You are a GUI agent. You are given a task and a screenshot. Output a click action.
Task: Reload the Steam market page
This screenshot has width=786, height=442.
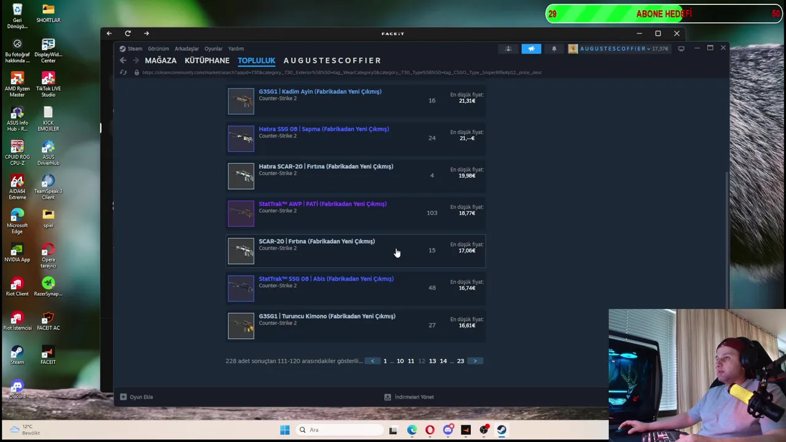pyautogui.click(x=123, y=72)
